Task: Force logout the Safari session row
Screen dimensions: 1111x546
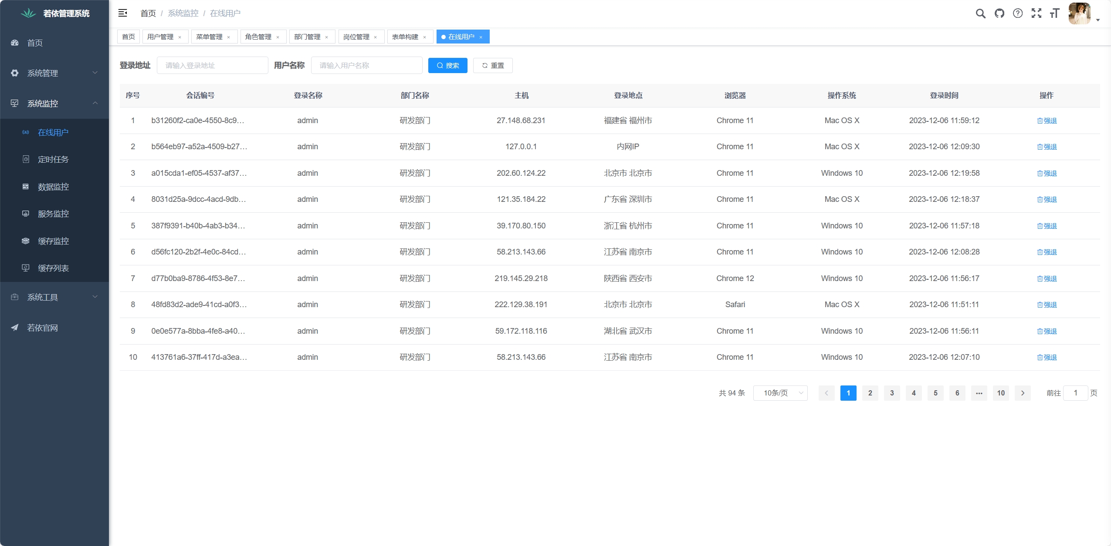Action: point(1047,305)
